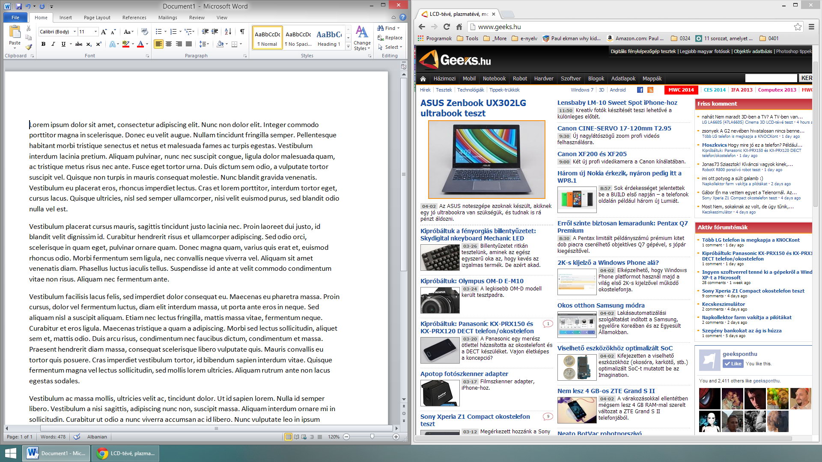The width and height of the screenshot is (822, 462).
Task: Toggle Italic formatting
Action: [x=53, y=44]
